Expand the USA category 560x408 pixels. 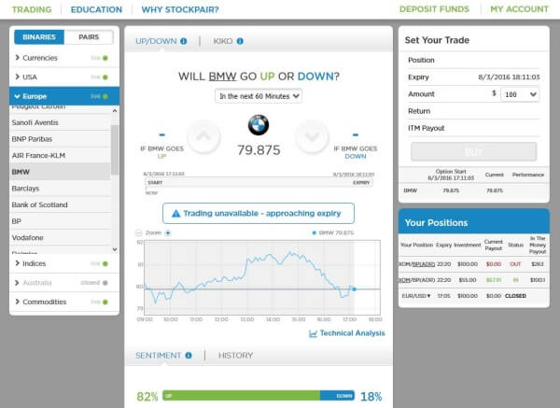pos(64,77)
